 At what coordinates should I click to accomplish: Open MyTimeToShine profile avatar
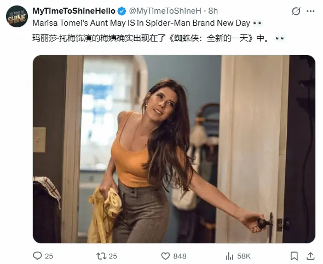pos(17,16)
